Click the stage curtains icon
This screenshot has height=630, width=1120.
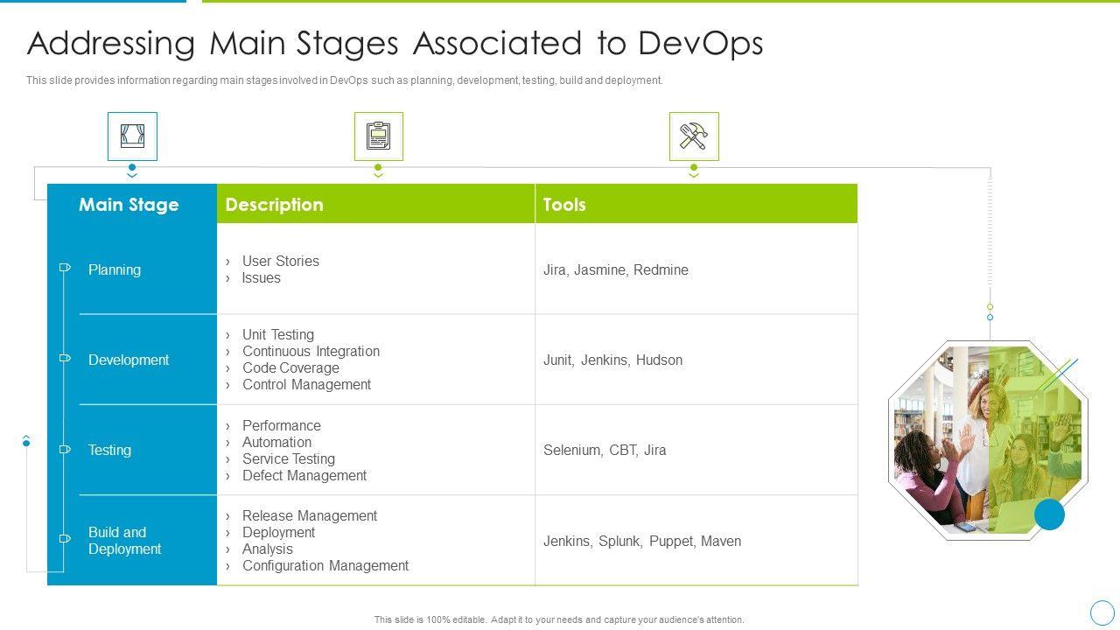(x=132, y=136)
